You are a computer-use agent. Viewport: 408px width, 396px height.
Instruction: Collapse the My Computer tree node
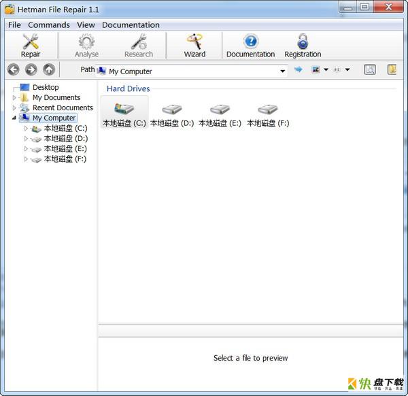tap(14, 118)
